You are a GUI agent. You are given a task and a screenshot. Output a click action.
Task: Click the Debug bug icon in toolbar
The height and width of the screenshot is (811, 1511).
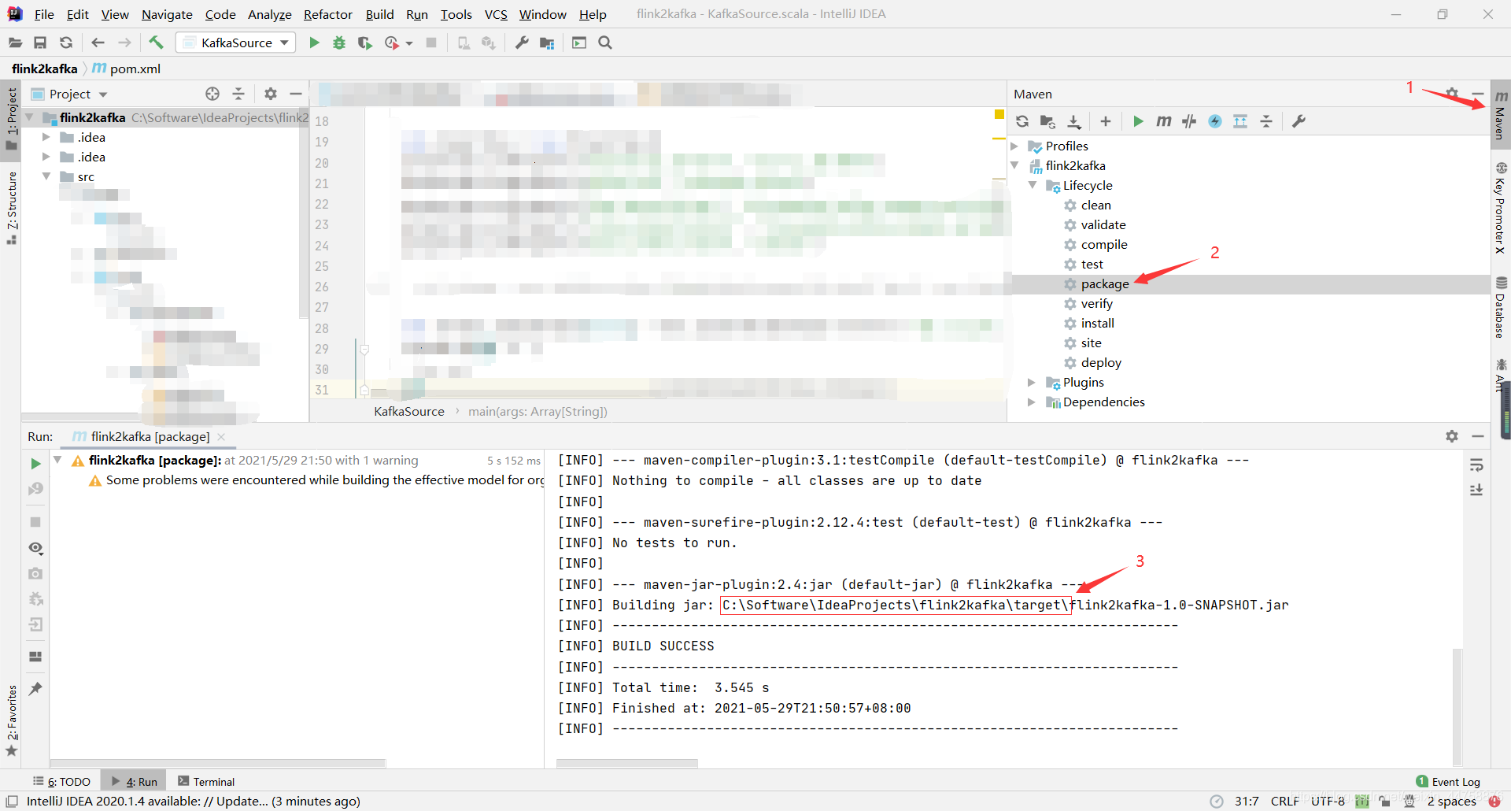[x=339, y=43]
